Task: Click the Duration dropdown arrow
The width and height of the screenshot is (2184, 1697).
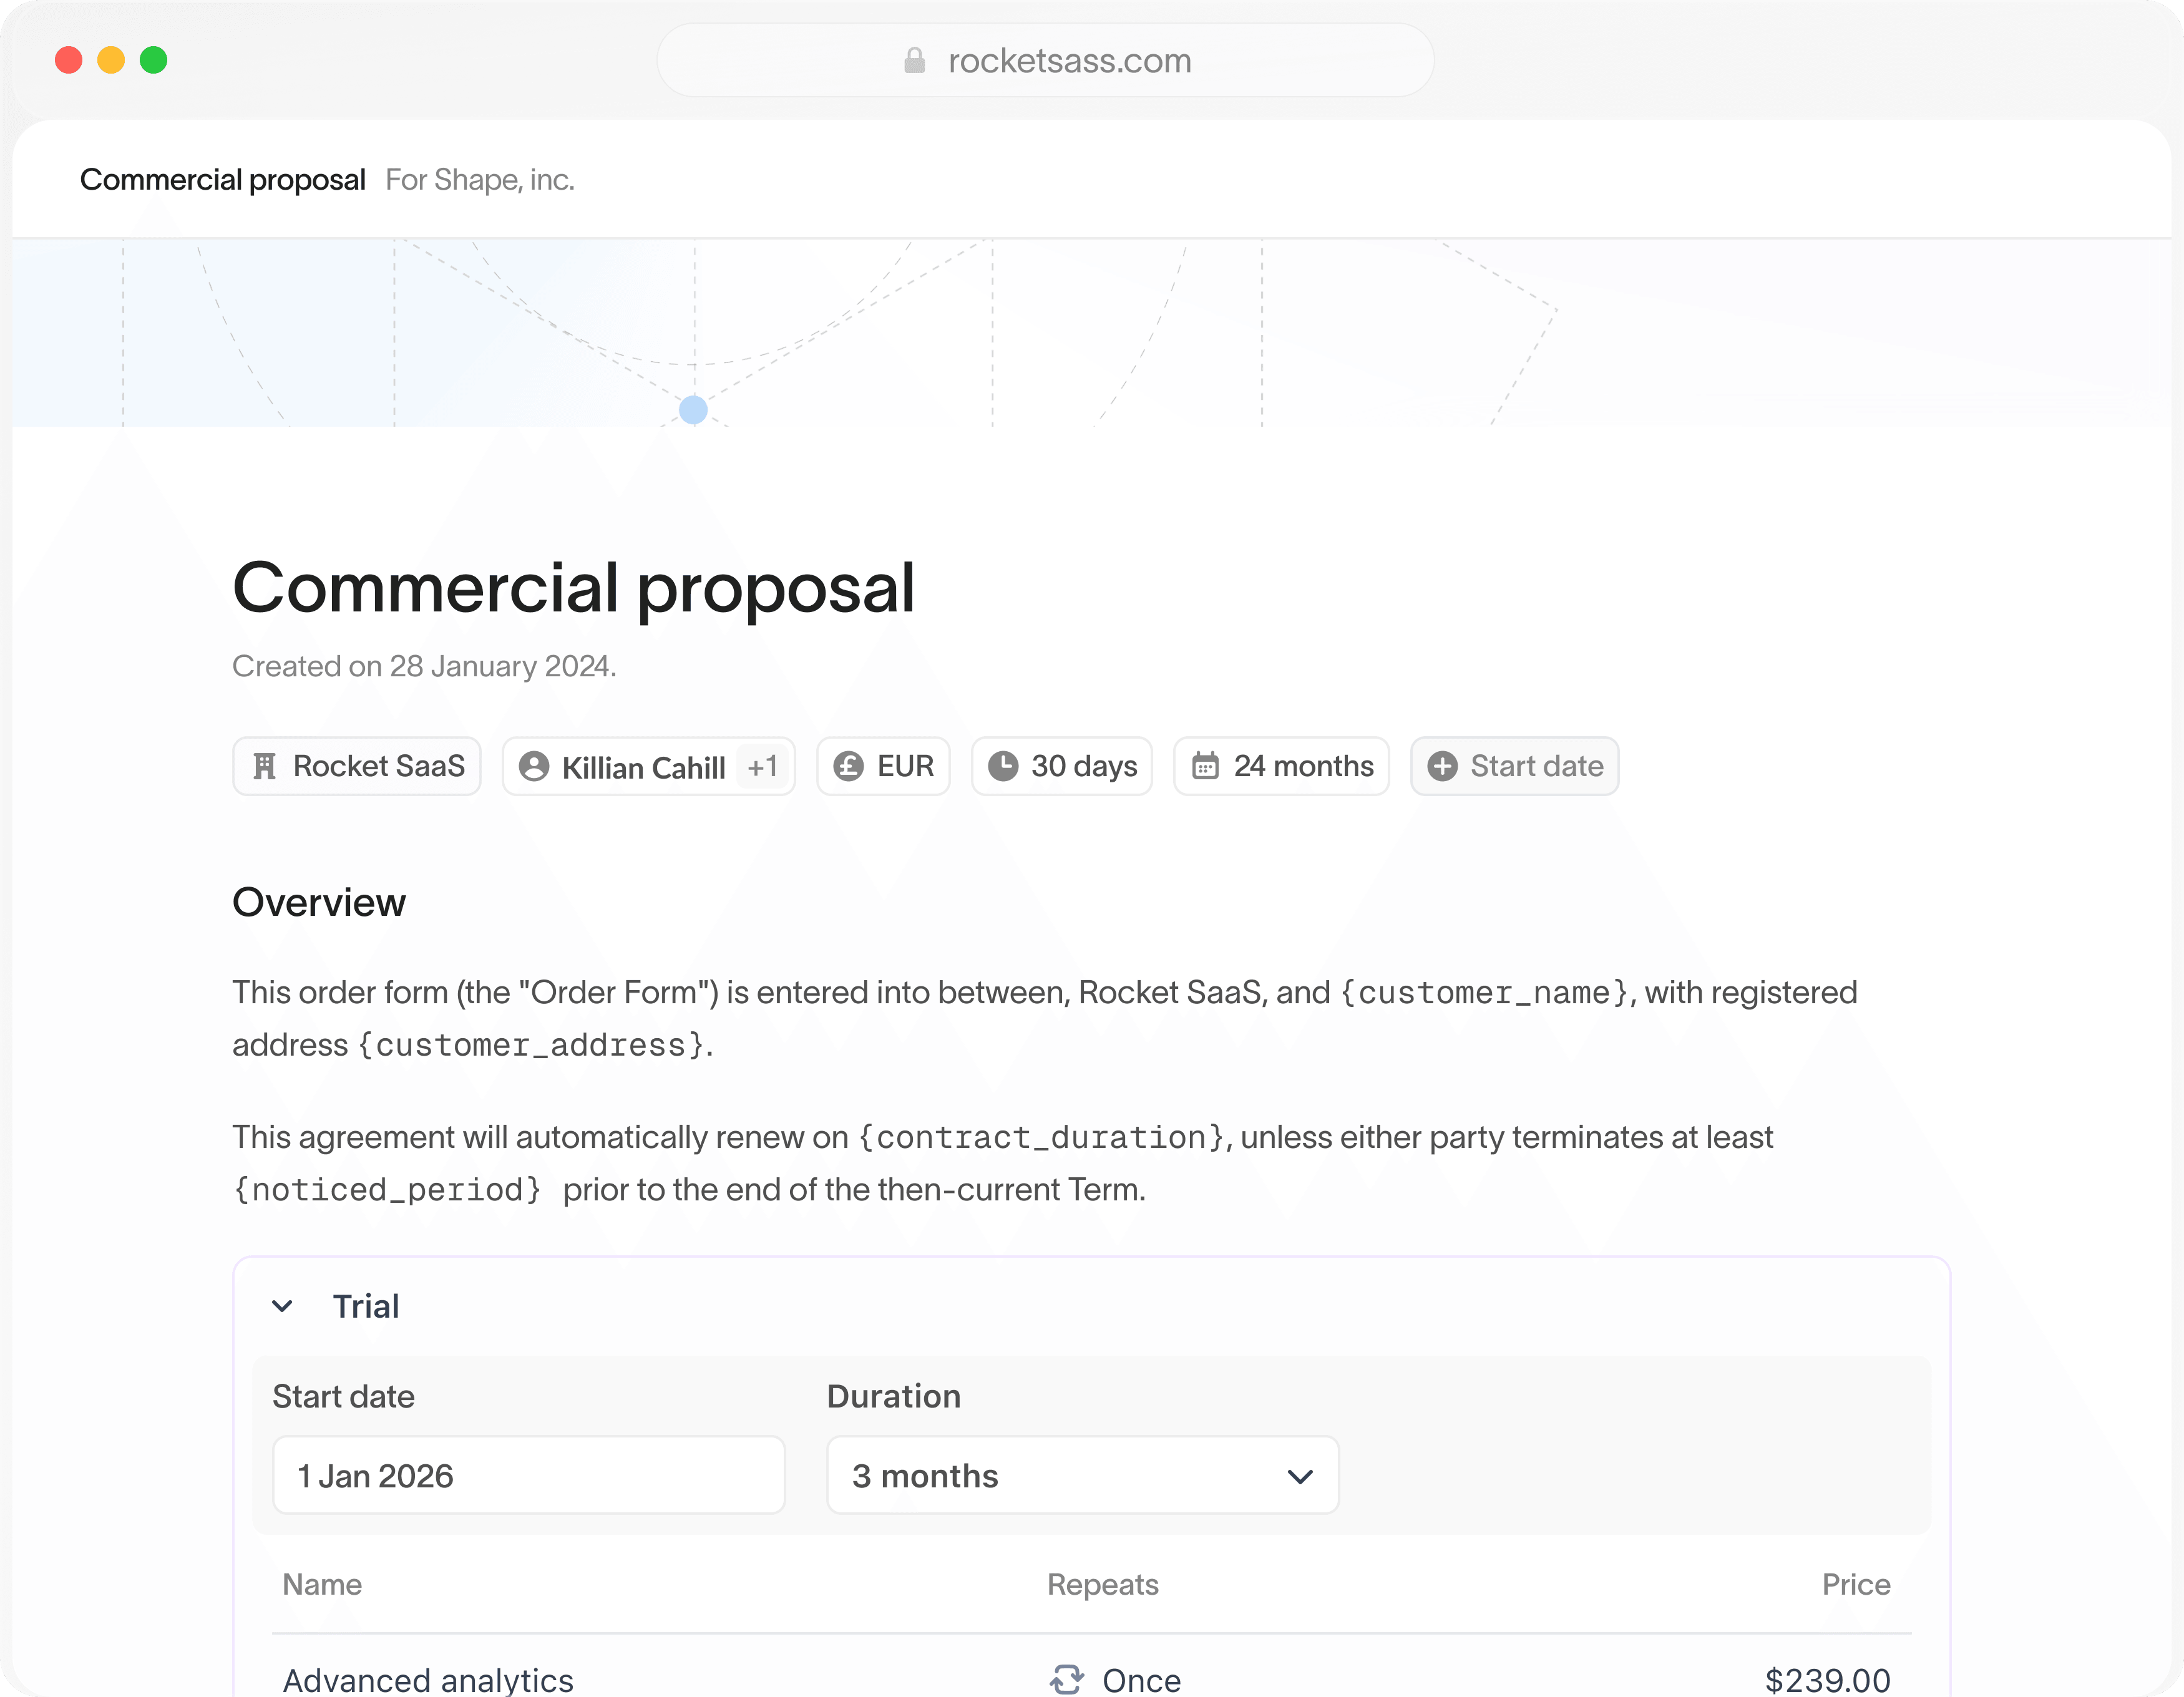Action: tap(1300, 1476)
